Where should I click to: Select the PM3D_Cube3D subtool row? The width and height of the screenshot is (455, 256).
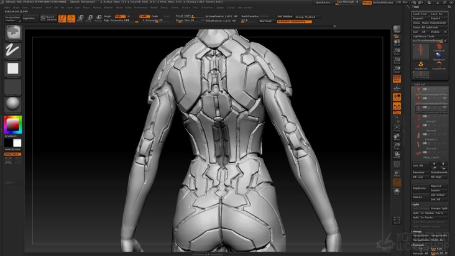pyautogui.click(x=430, y=154)
